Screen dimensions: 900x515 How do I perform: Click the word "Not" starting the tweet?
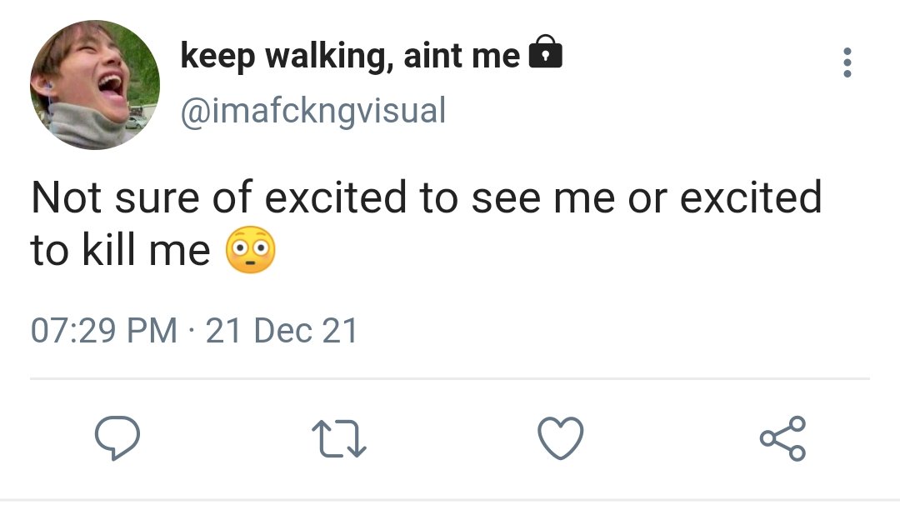pos(67,197)
